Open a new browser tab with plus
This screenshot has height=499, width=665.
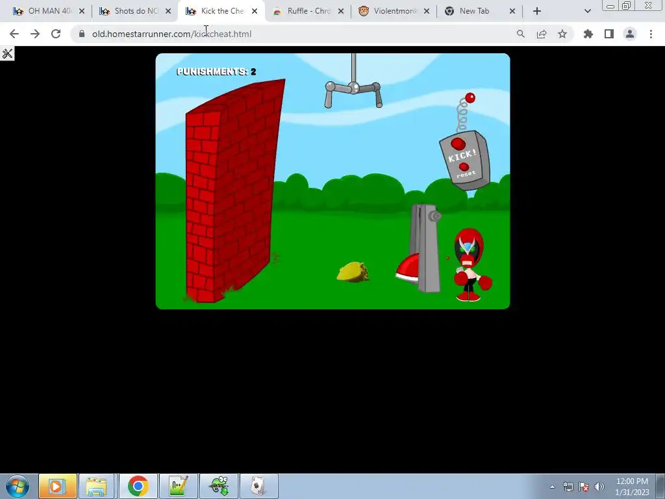point(537,11)
